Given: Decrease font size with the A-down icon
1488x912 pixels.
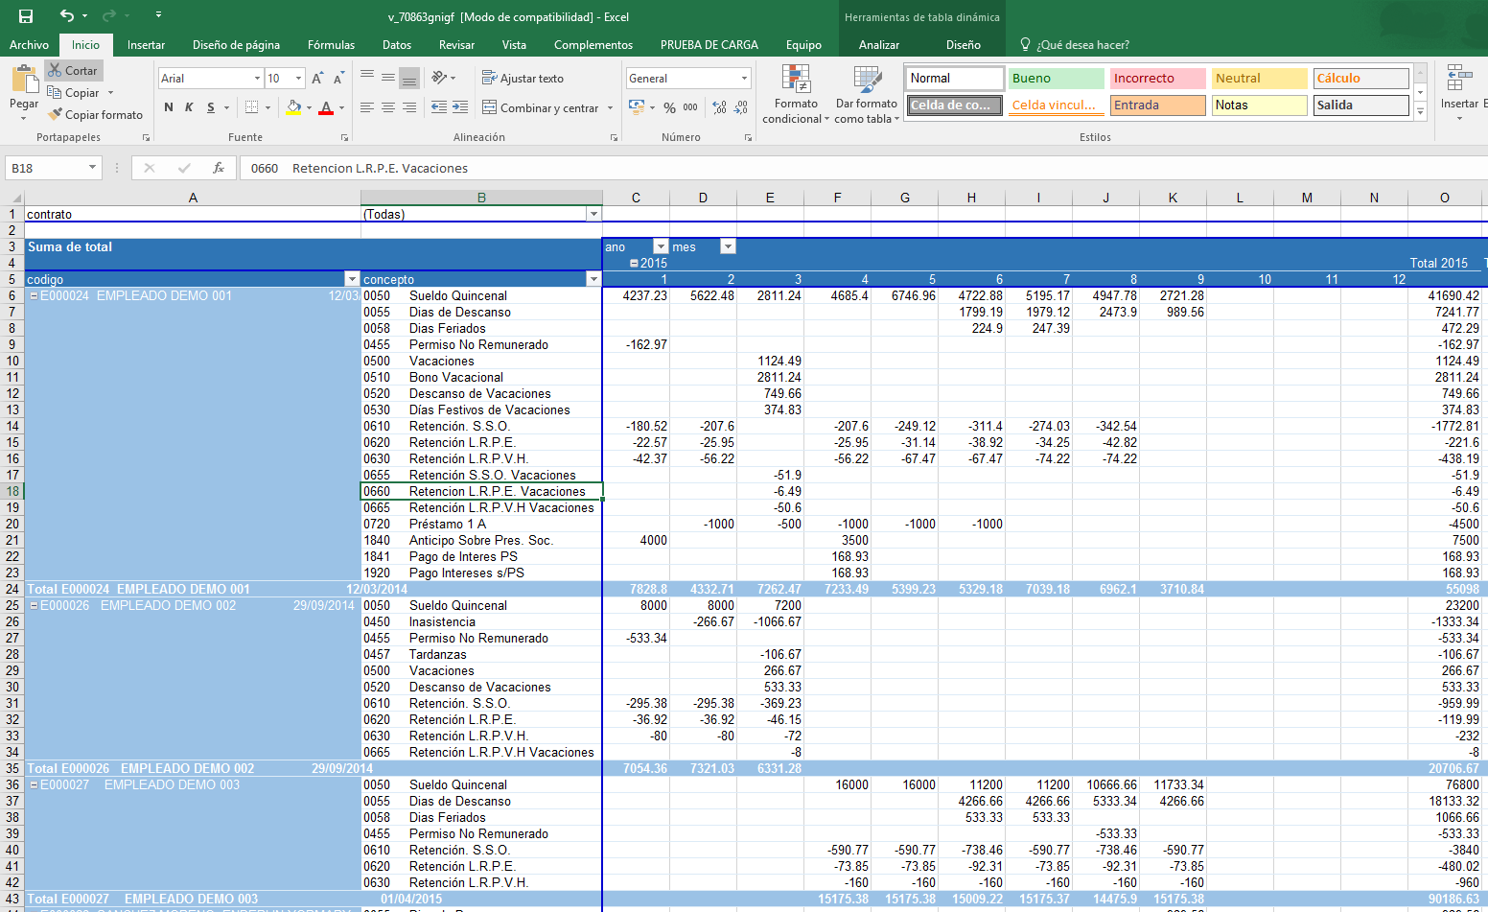Looking at the screenshot, I should pos(338,79).
